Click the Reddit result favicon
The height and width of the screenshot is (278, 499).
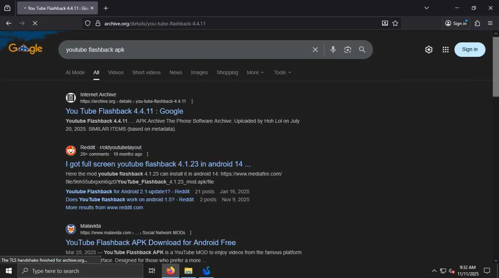[71, 151]
